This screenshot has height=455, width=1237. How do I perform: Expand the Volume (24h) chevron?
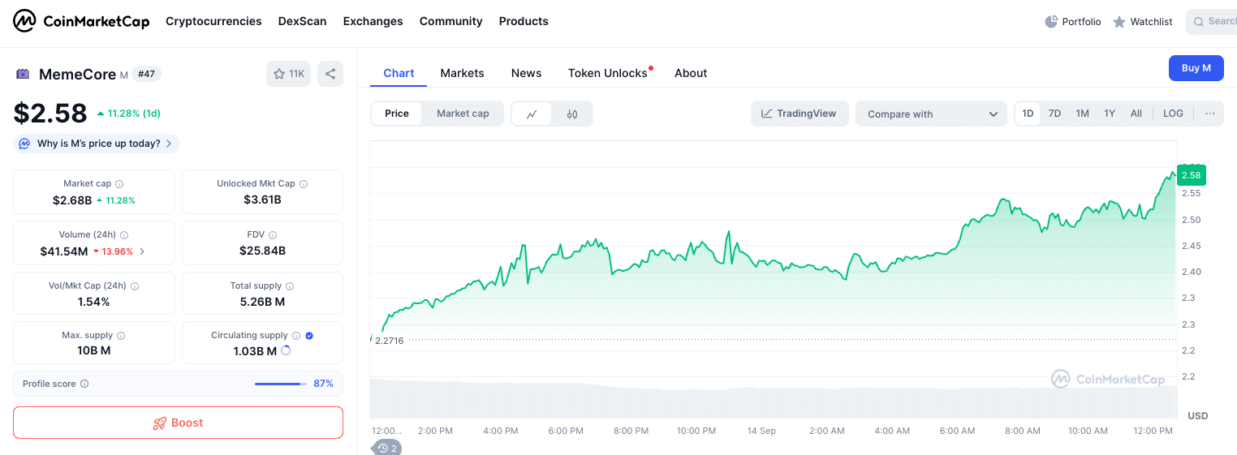pos(143,251)
